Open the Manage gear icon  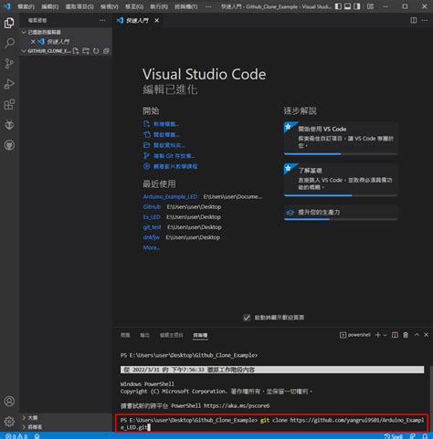9,422
